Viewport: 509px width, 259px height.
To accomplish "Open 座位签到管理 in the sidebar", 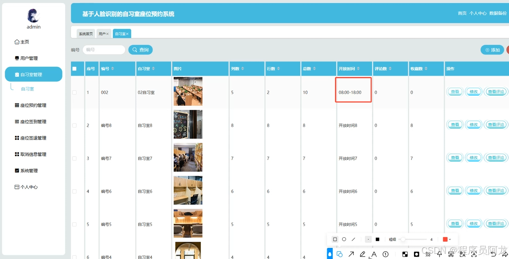I will click(x=31, y=121).
